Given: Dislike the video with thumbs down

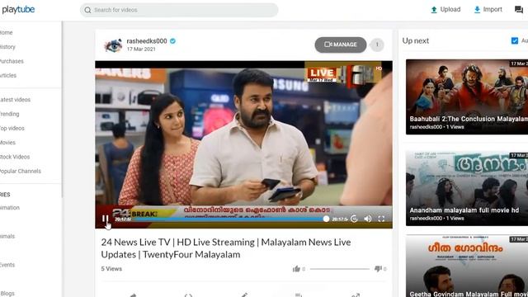Looking at the screenshot, I should 378,269.
